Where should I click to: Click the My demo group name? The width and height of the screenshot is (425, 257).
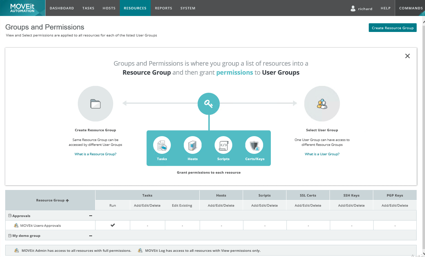tap(26, 235)
